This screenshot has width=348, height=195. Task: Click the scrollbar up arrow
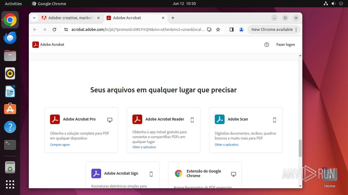(300, 56)
